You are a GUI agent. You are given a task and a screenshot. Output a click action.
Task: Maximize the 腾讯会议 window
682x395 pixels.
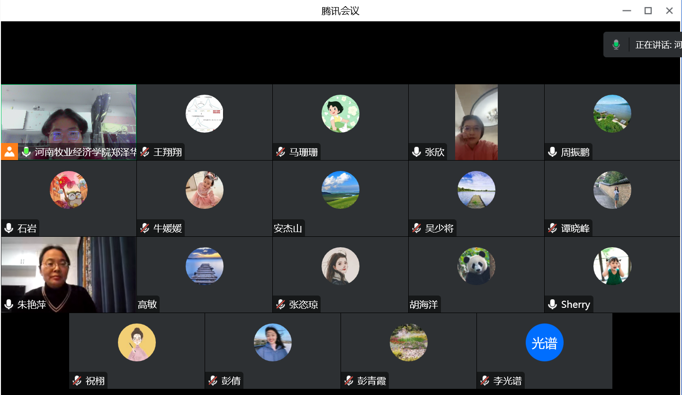click(648, 10)
